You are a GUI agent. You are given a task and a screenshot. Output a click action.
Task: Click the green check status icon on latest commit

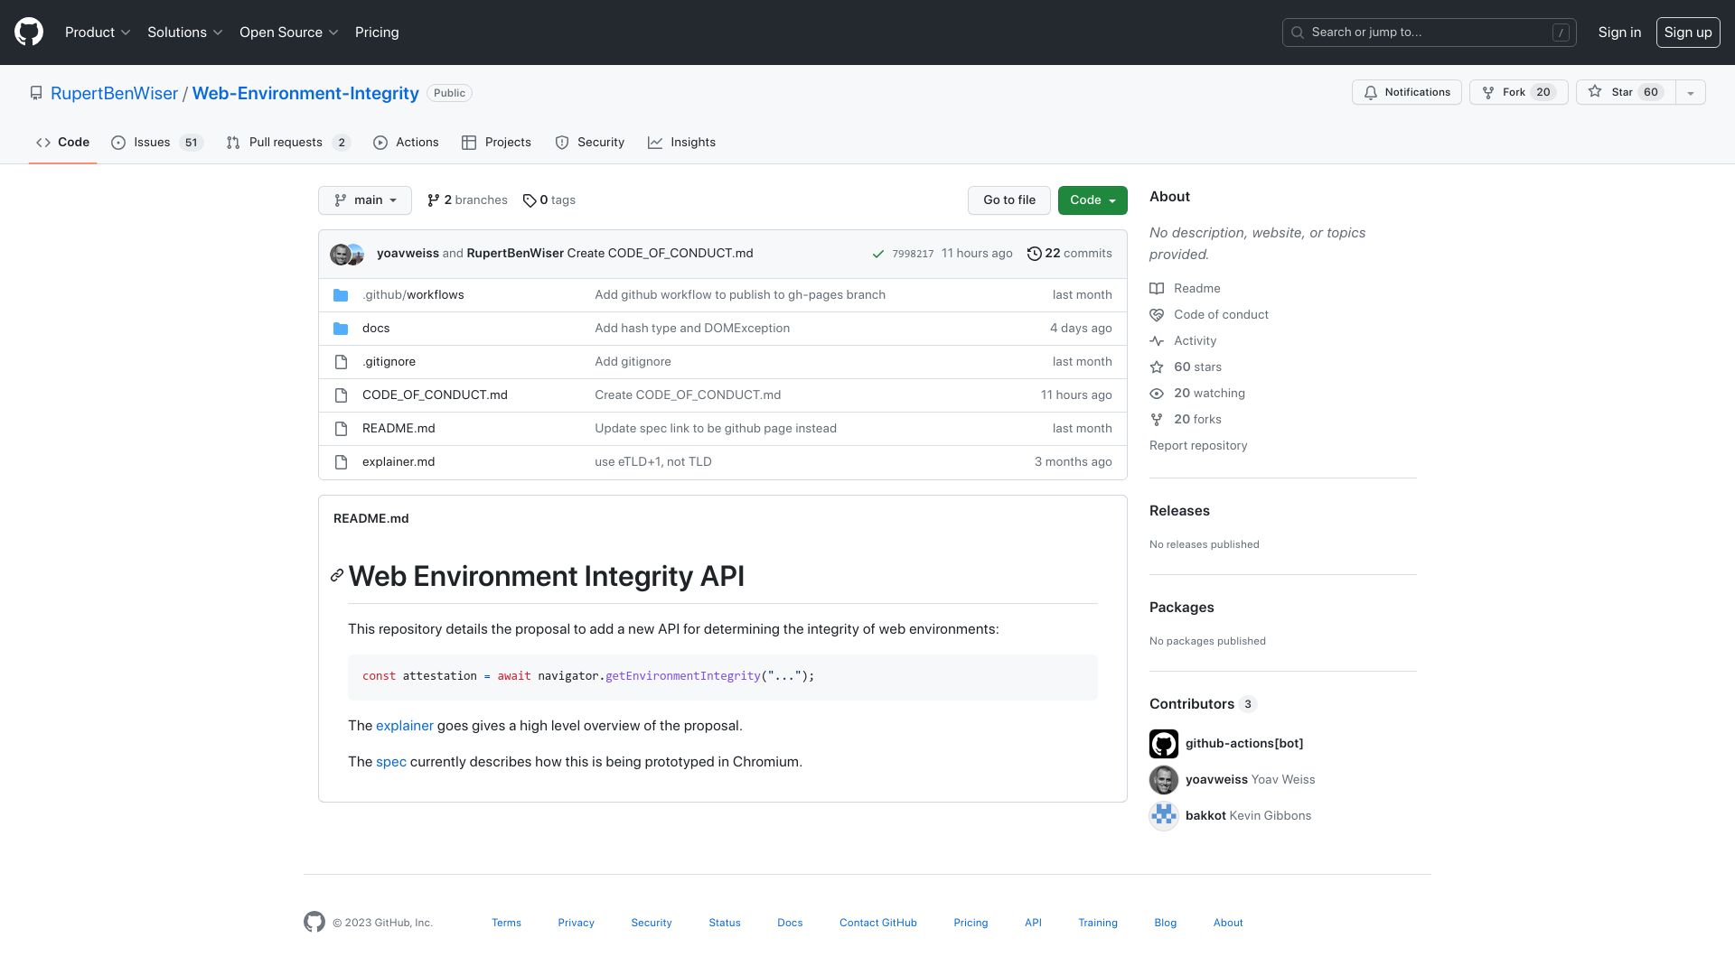pos(877,254)
